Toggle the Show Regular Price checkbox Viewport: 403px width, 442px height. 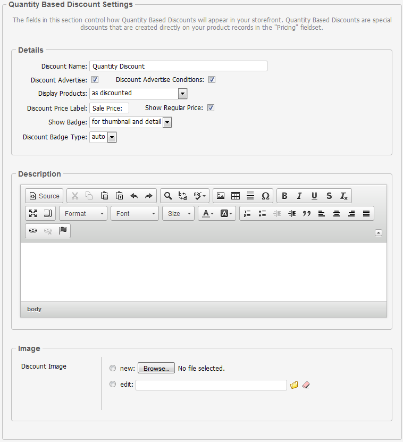(211, 108)
